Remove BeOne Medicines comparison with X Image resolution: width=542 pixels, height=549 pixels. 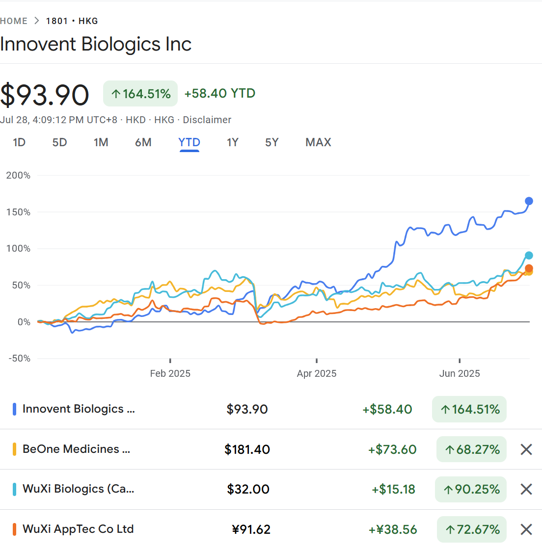point(526,449)
